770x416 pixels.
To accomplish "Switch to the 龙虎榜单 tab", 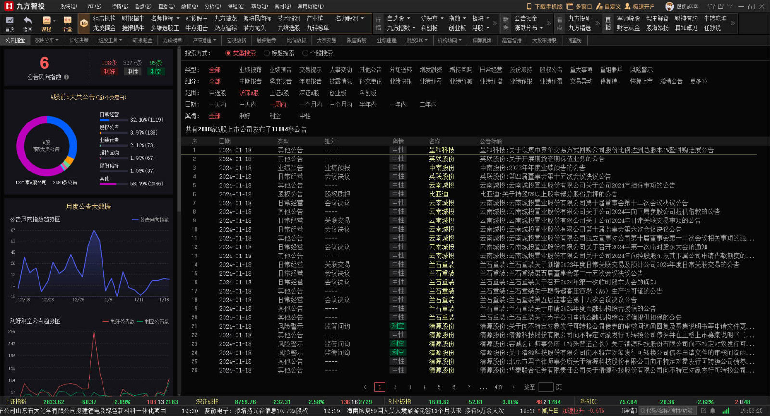I will click(172, 40).
